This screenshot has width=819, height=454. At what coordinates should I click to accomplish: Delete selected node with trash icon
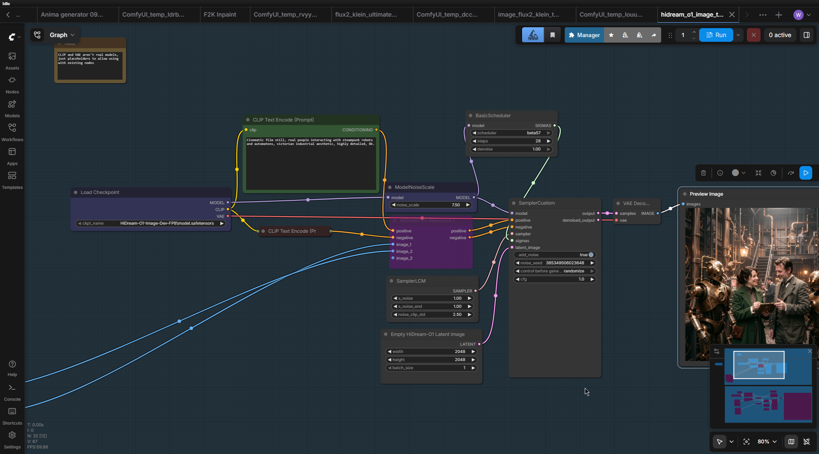pyautogui.click(x=703, y=173)
